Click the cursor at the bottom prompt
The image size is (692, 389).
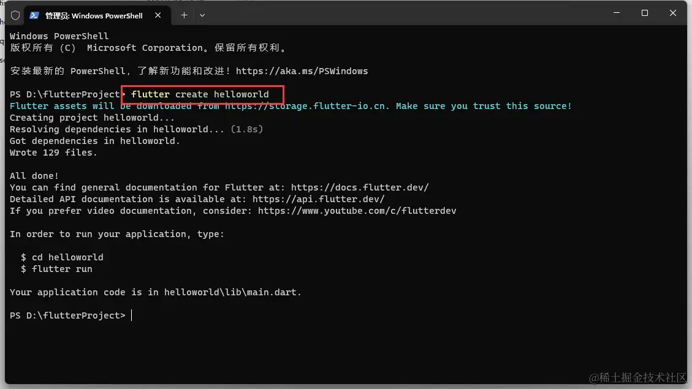pos(132,315)
